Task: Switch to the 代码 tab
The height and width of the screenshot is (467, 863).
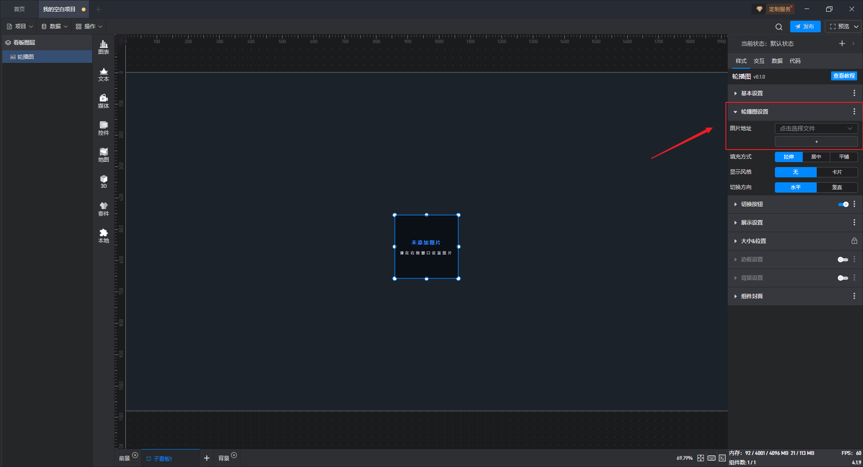Action: tap(795, 61)
